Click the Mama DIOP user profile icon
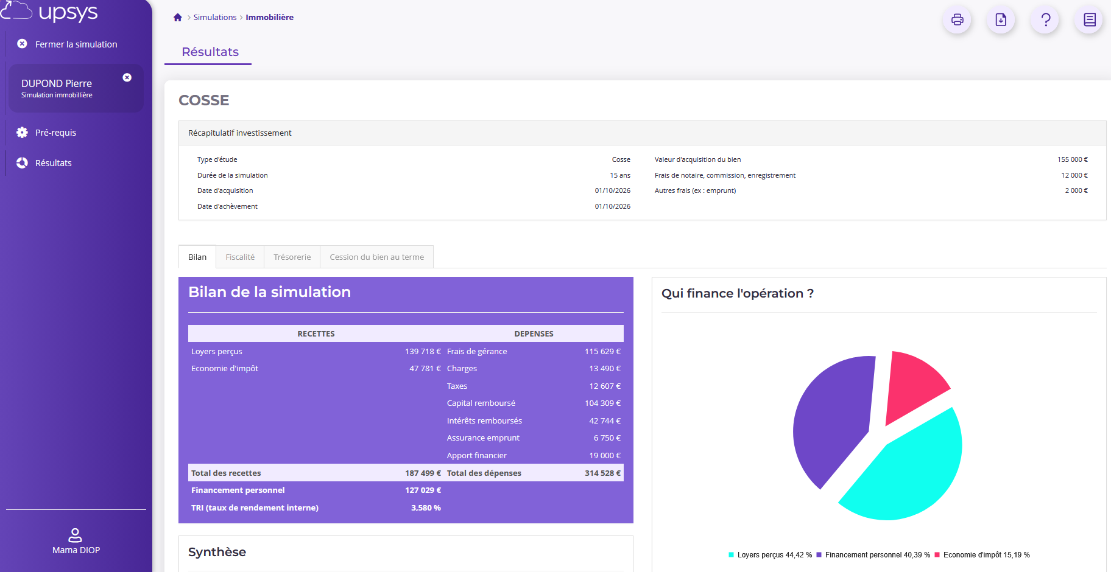Image resolution: width=1111 pixels, height=572 pixels. pyautogui.click(x=76, y=535)
